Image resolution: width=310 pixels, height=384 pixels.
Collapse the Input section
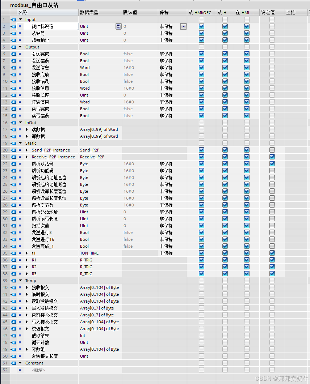20,20
